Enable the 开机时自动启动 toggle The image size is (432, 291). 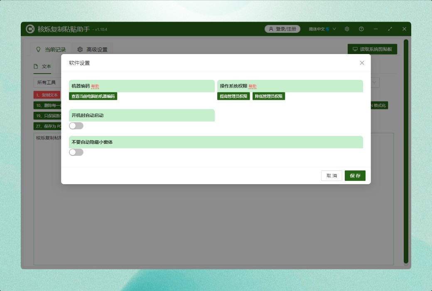[x=76, y=126]
